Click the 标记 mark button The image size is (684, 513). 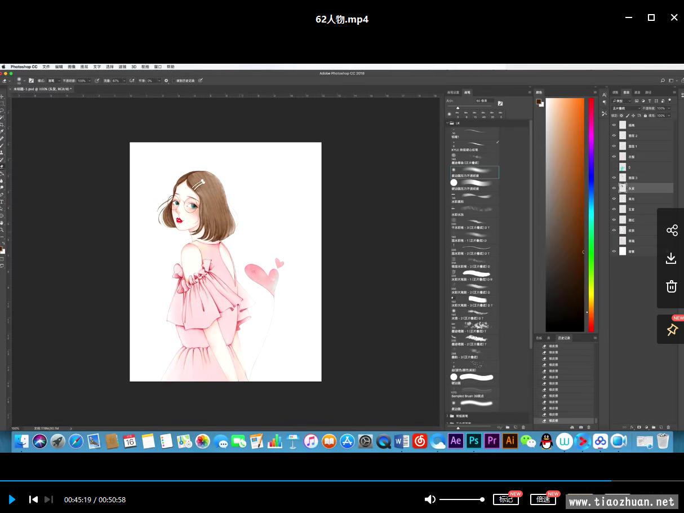tap(505, 499)
